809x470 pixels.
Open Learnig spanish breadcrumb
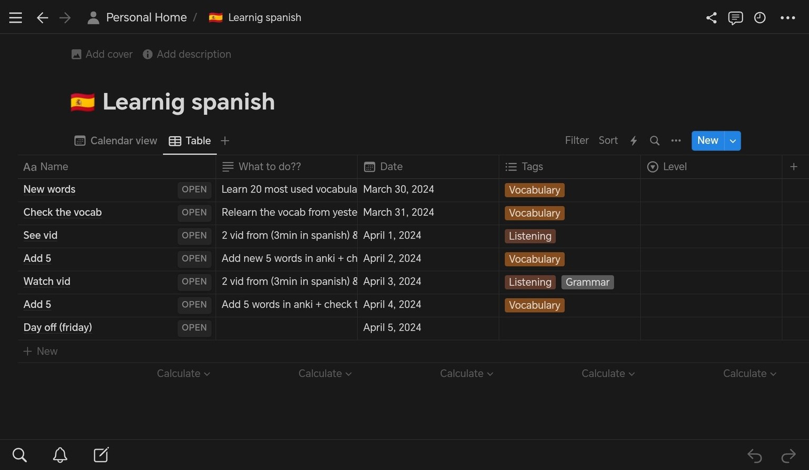pyautogui.click(x=255, y=17)
